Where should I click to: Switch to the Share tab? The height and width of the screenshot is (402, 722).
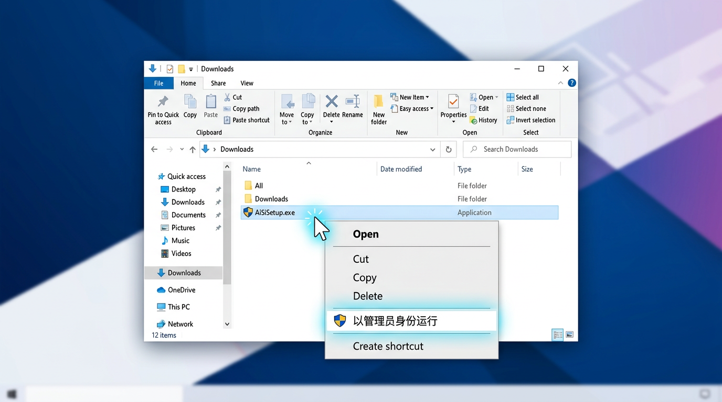(x=218, y=83)
